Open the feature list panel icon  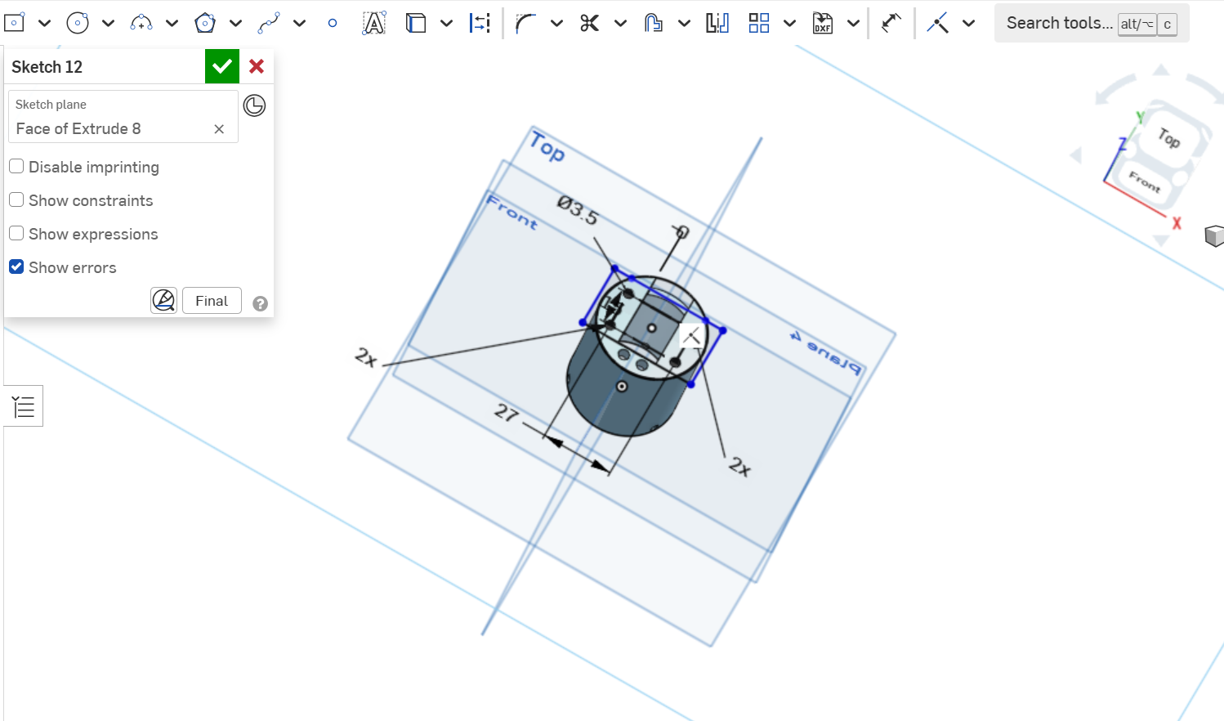pos(24,406)
